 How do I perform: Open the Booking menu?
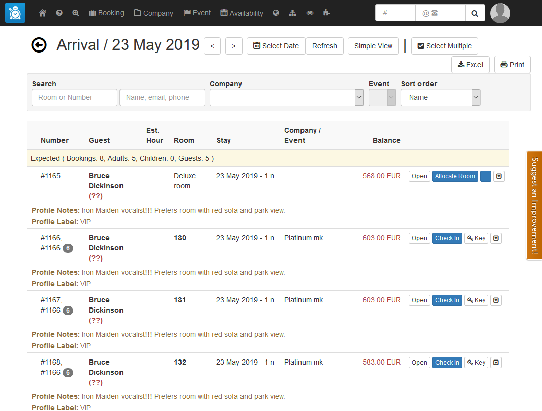[x=106, y=13]
